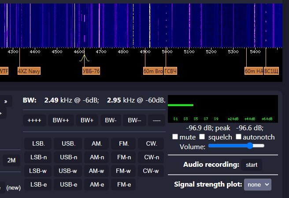Click the -96.9 dB signal level readout
The width and height of the screenshot is (289, 198).
(x=200, y=128)
